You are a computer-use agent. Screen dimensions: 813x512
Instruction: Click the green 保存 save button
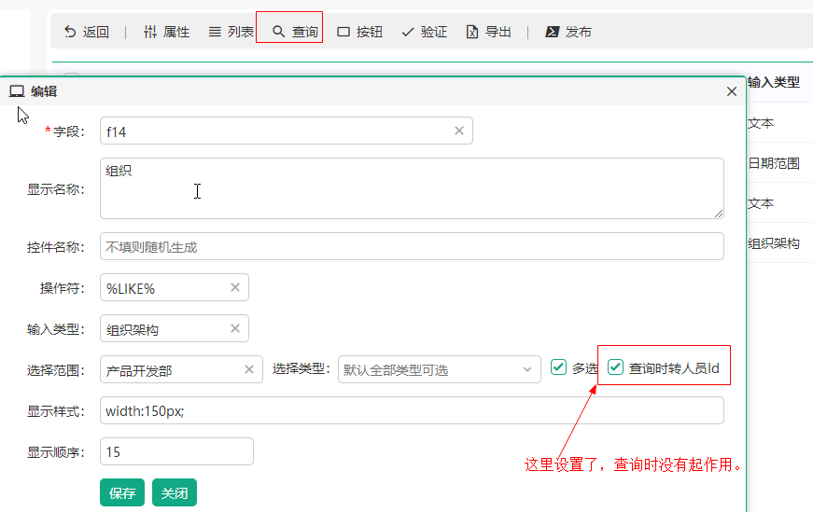pos(122,492)
